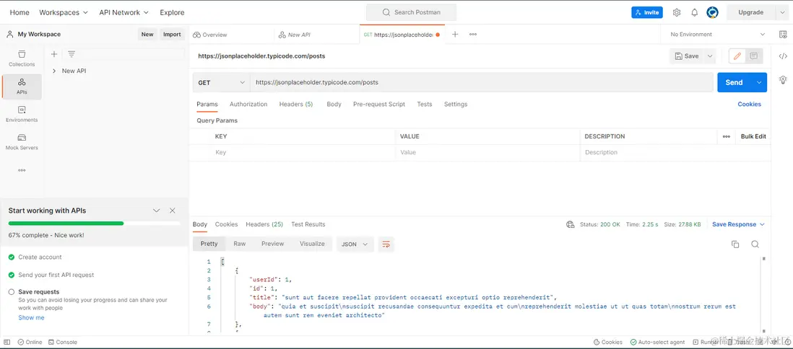The height and width of the screenshot is (349, 793).
Task: Click the notifications bell icon
Action: (x=694, y=12)
